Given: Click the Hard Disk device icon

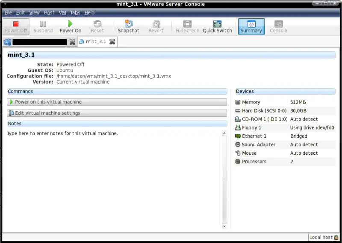Looking at the screenshot, I should click(x=238, y=111).
